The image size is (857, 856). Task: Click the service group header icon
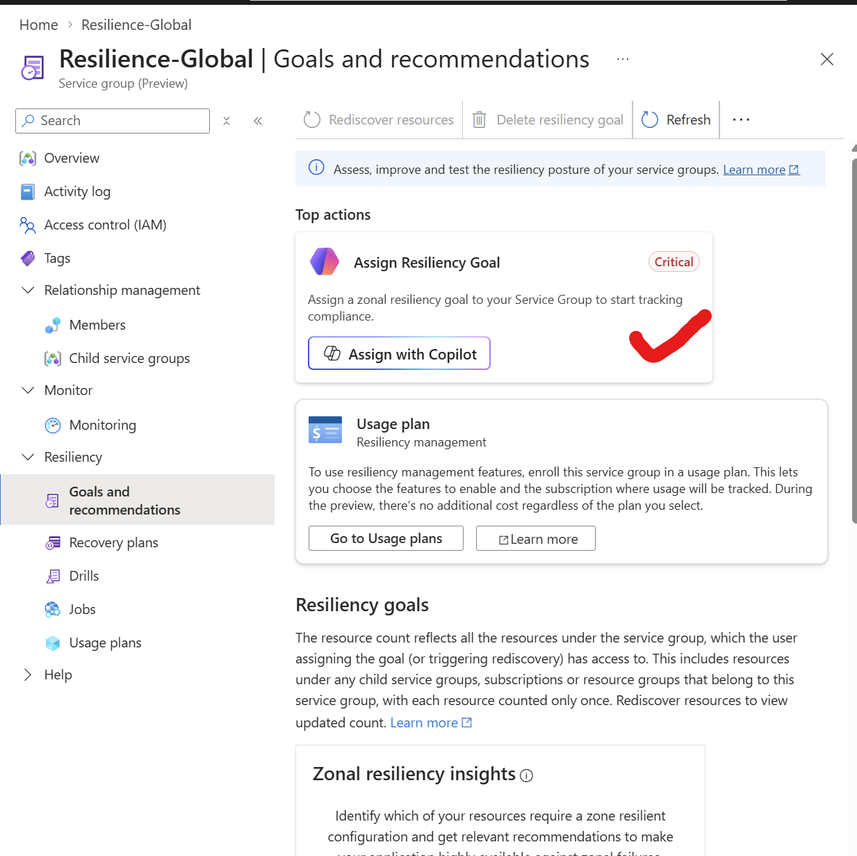pos(33,68)
